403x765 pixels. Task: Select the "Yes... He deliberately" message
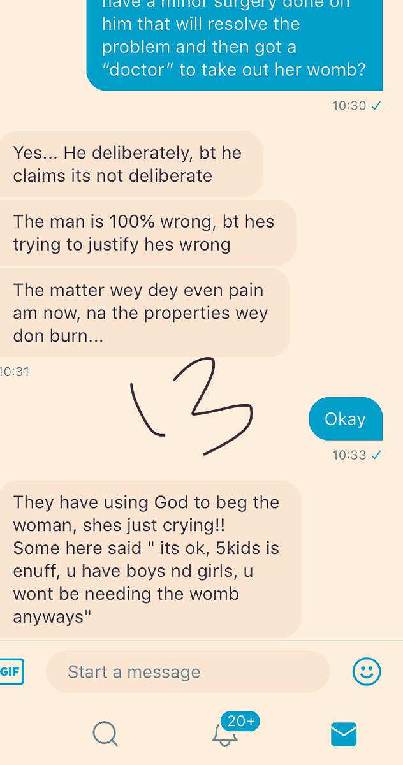131,164
